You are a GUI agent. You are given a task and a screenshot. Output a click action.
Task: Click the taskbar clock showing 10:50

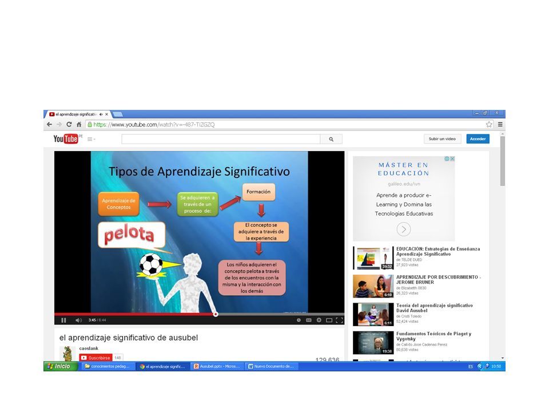coord(496,366)
